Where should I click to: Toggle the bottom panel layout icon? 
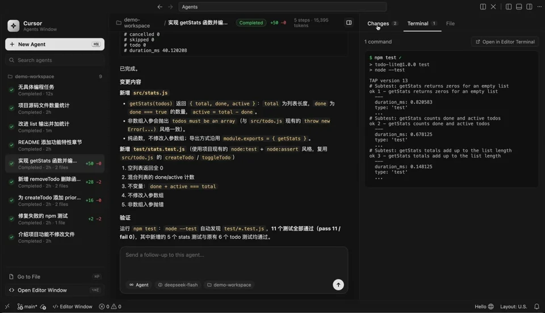click(x=519, y=7)
